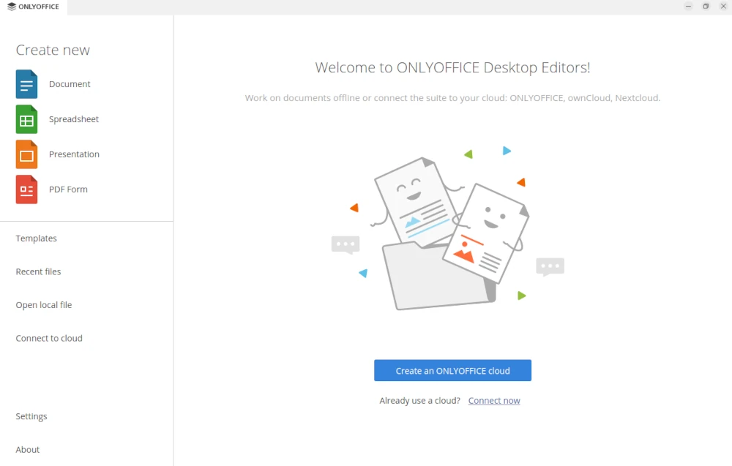This screenshot has width=732, height=466.
Task: Open the About page
Action: pos(27,449)
